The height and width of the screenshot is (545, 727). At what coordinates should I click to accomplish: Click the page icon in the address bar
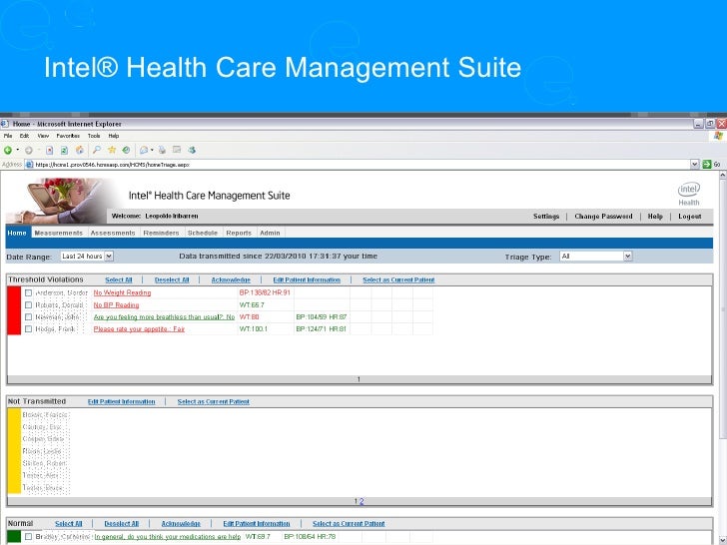(x=29, y=165)
